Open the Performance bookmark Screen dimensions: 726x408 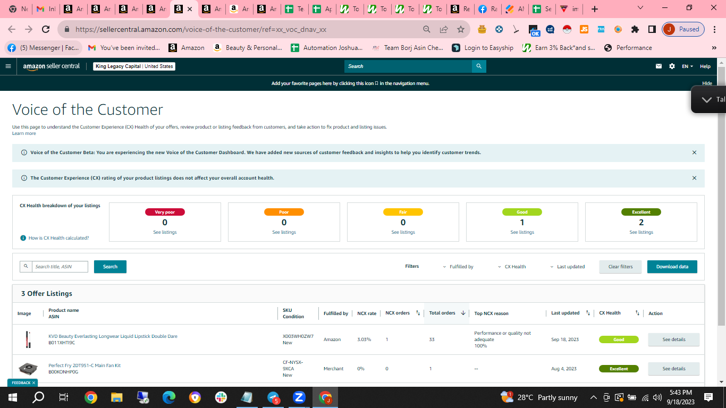click(x=628, y=48)
